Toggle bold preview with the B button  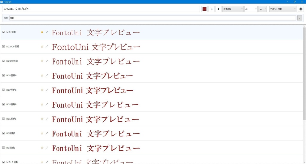coord(211,9)
